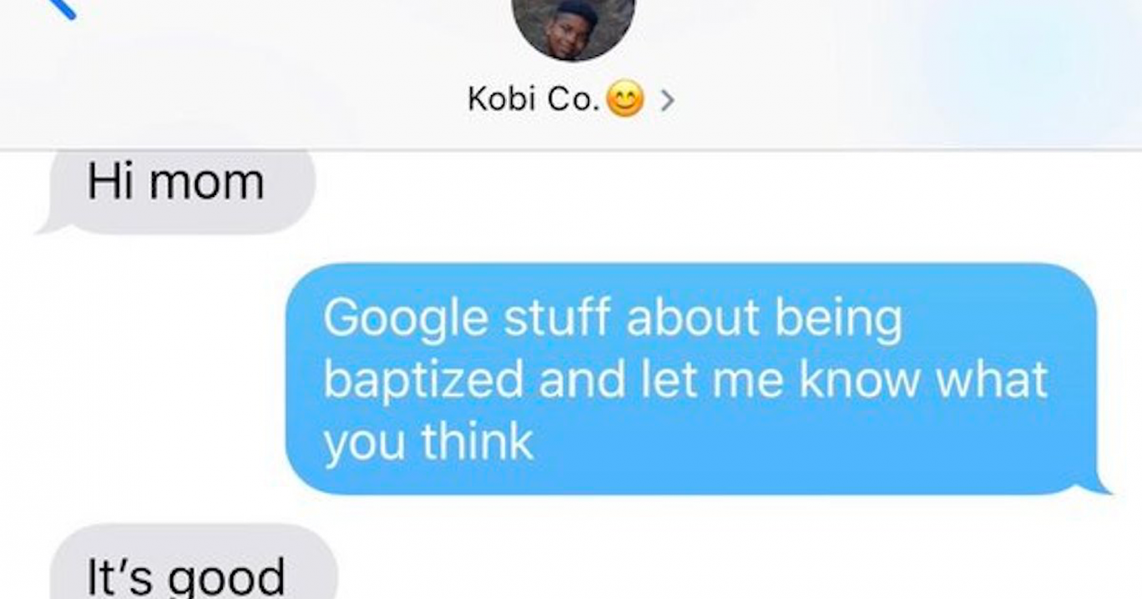This screenshot has height=599, width=1142.
Task: Tap the Kobi Co. contact name
Action: coord(533,100)
